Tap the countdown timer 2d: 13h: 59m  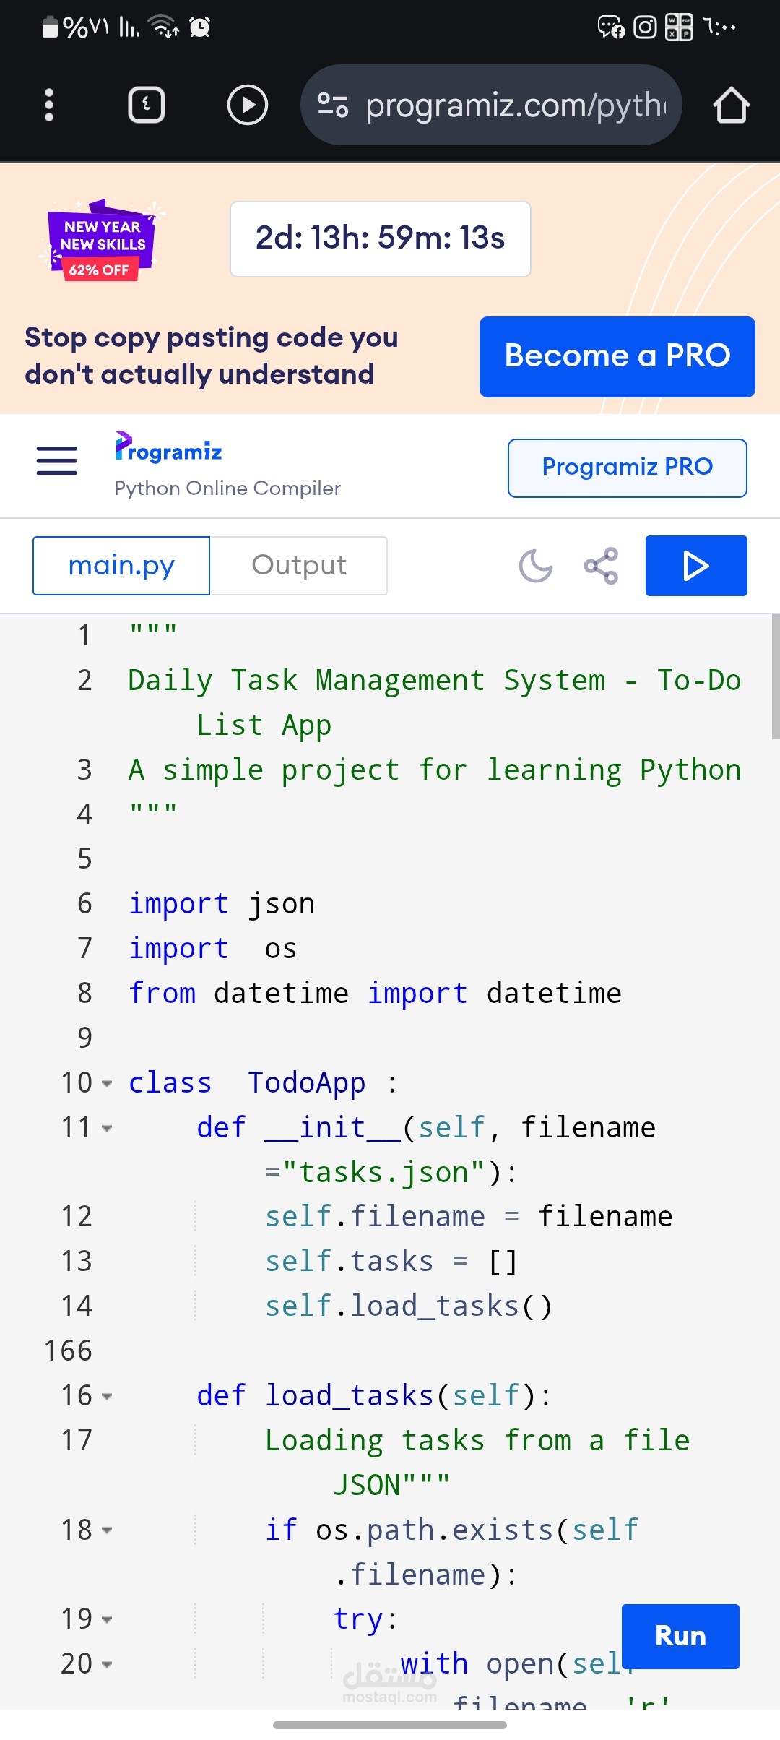pyautogui.click(x=380, y=238)
